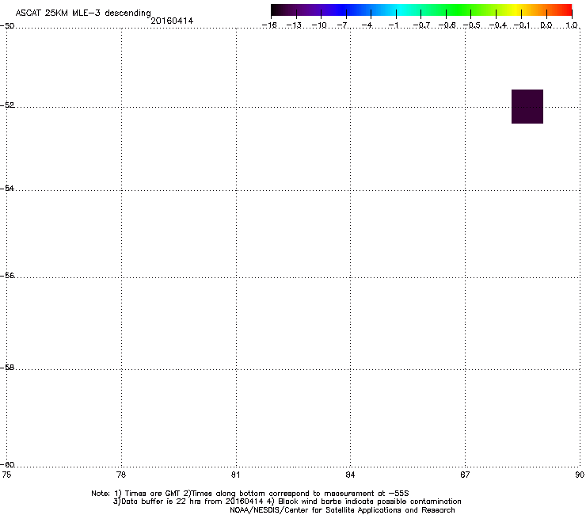This screenshot has height=515, width=586.
Task: Click the latitude axis label -56
Action: click(x=7, y=275)
